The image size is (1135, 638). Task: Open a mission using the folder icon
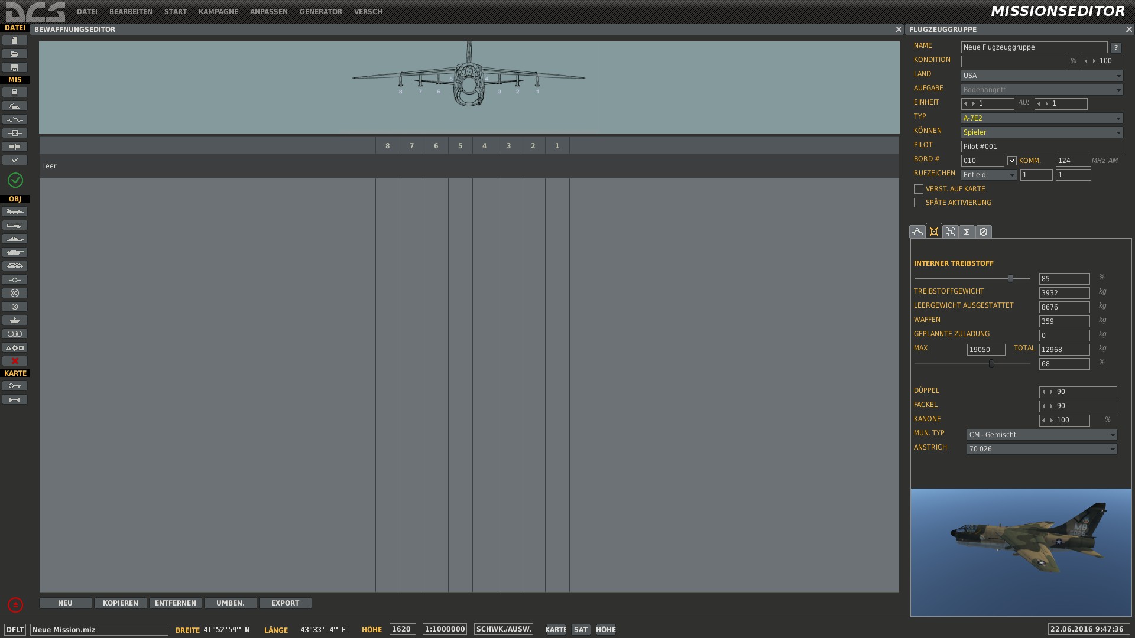pos(15,54)
